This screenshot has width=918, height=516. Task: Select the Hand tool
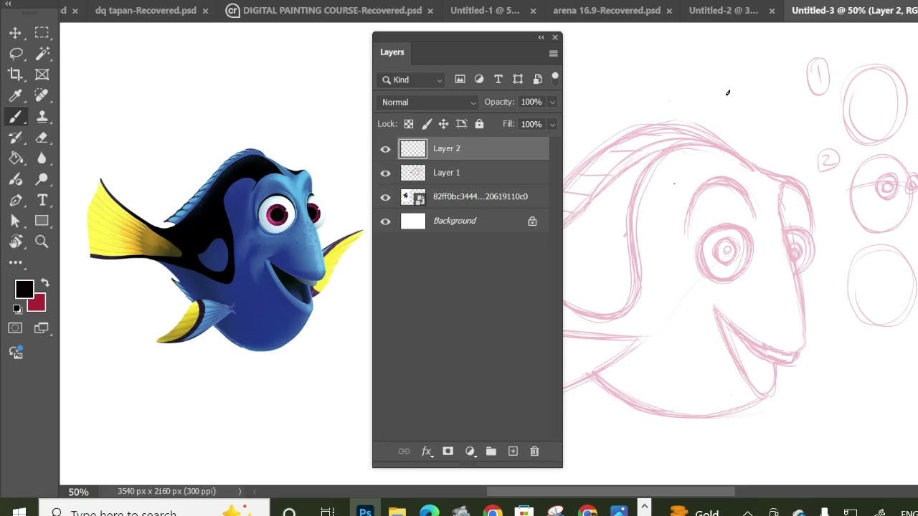coord(15,242)
